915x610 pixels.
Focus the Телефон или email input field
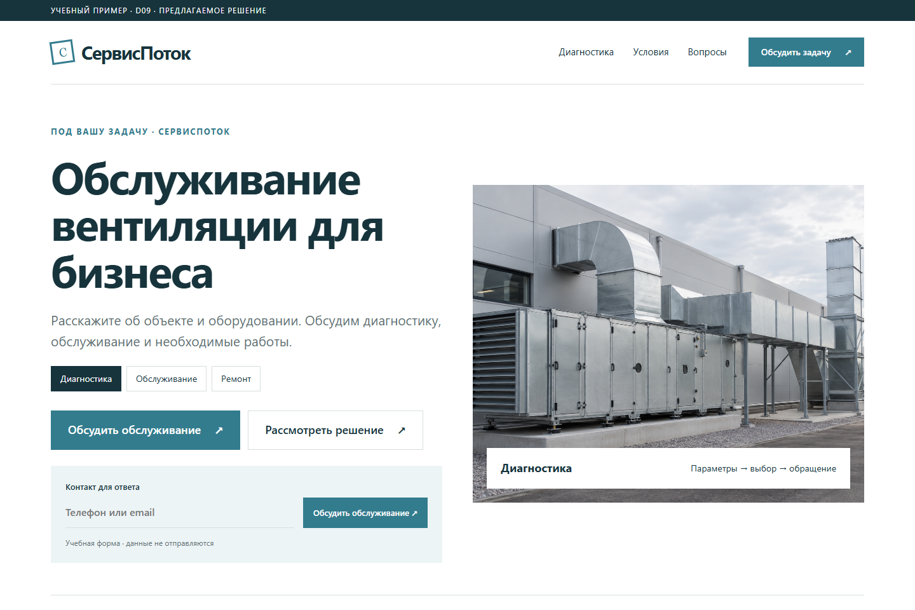point(179,513)
